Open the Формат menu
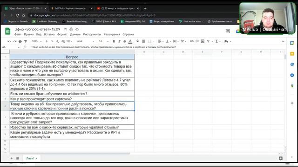Viewport: 298px width, 167px height. [x=62, y=34]
